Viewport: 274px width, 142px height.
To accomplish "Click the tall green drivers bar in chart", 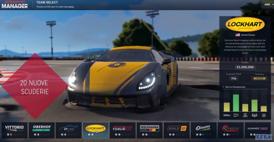I will [x=236, y=103].
